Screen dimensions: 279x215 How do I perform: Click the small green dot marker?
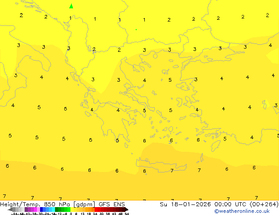coord(136,30)
